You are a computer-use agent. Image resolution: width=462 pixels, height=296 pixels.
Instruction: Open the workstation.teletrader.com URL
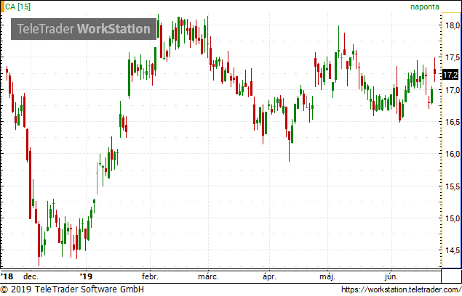[x=402, y=289]
